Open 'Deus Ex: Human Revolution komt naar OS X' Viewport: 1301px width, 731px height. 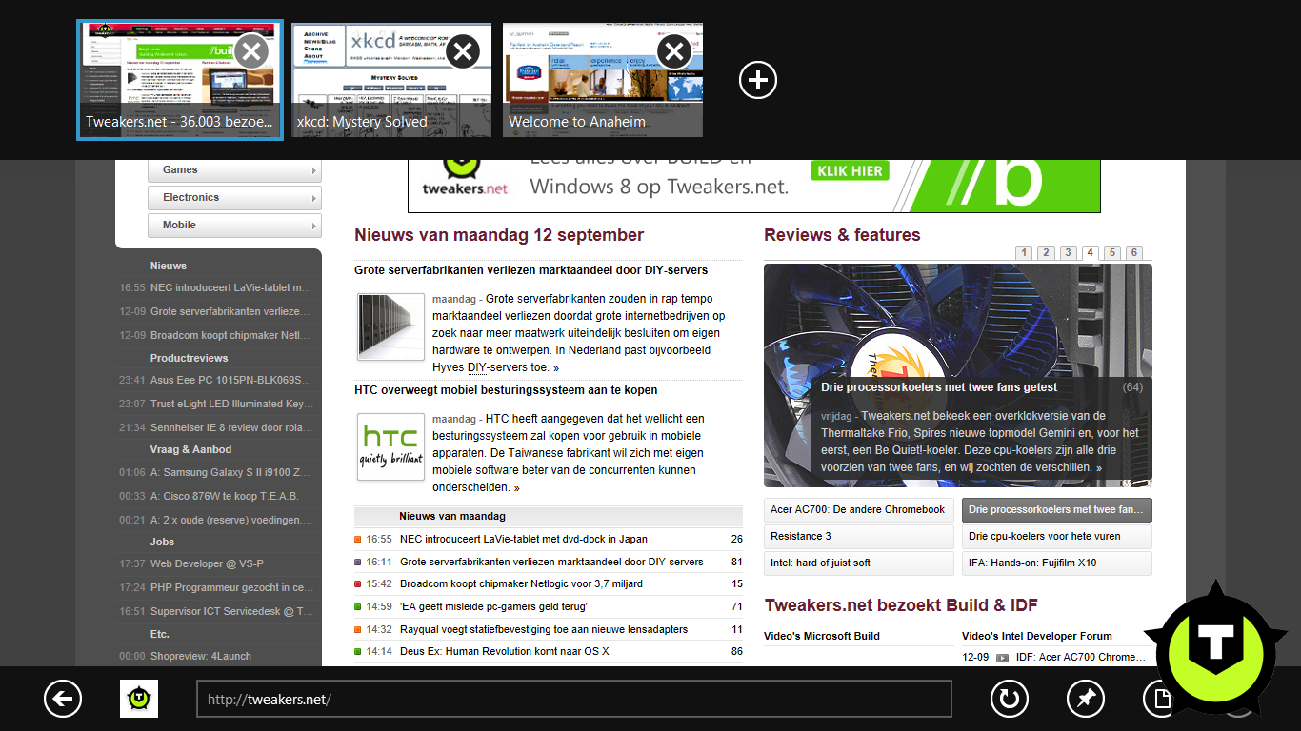coord(505,651)
